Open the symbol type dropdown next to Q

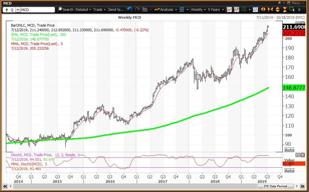pyautogui.click(x=18, y=10)
